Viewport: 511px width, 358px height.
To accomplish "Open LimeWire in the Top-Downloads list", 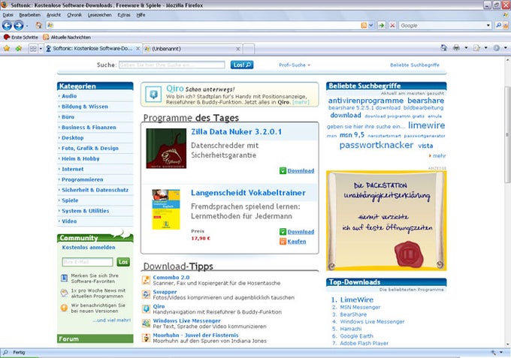I will click(356, 299).
